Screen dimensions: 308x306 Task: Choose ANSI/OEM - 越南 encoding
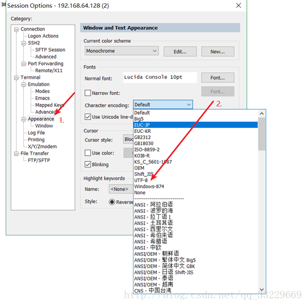(x=196, y=284)
